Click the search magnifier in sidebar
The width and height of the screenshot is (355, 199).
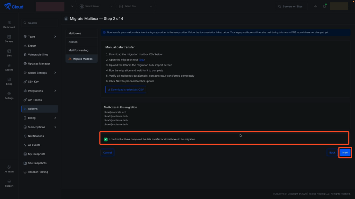pyautogui.click(x=25, y=23)
